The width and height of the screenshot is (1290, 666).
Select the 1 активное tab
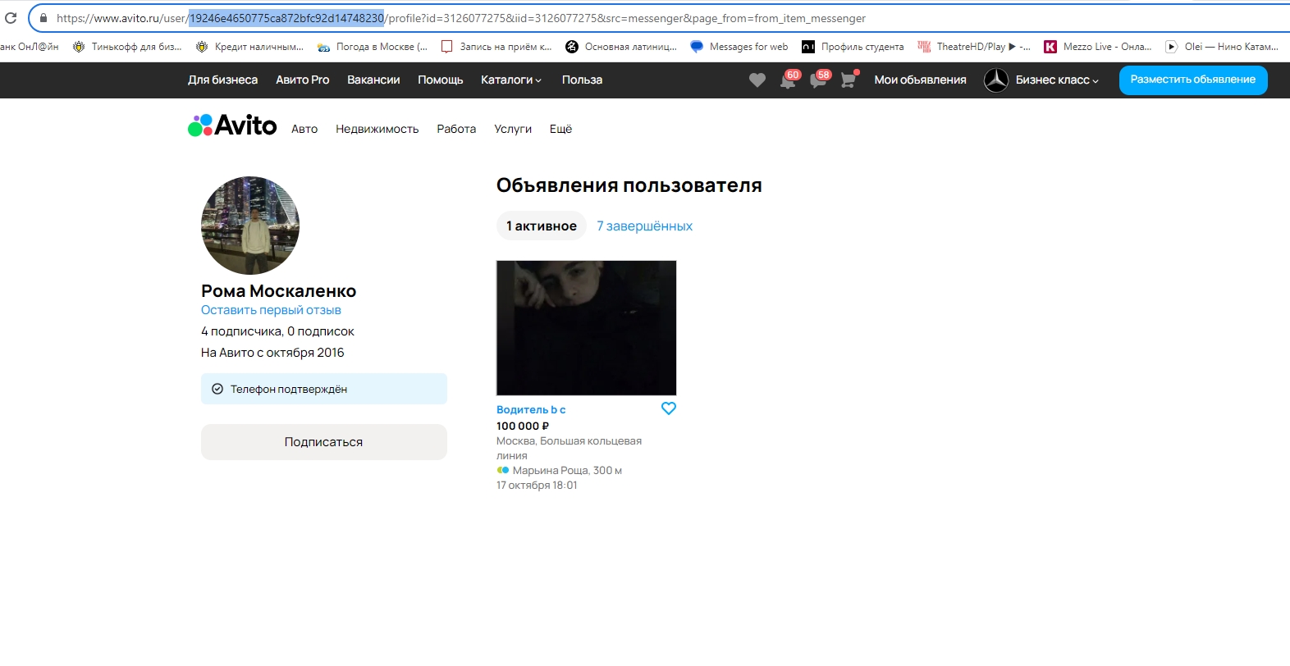tap(541, 226)
